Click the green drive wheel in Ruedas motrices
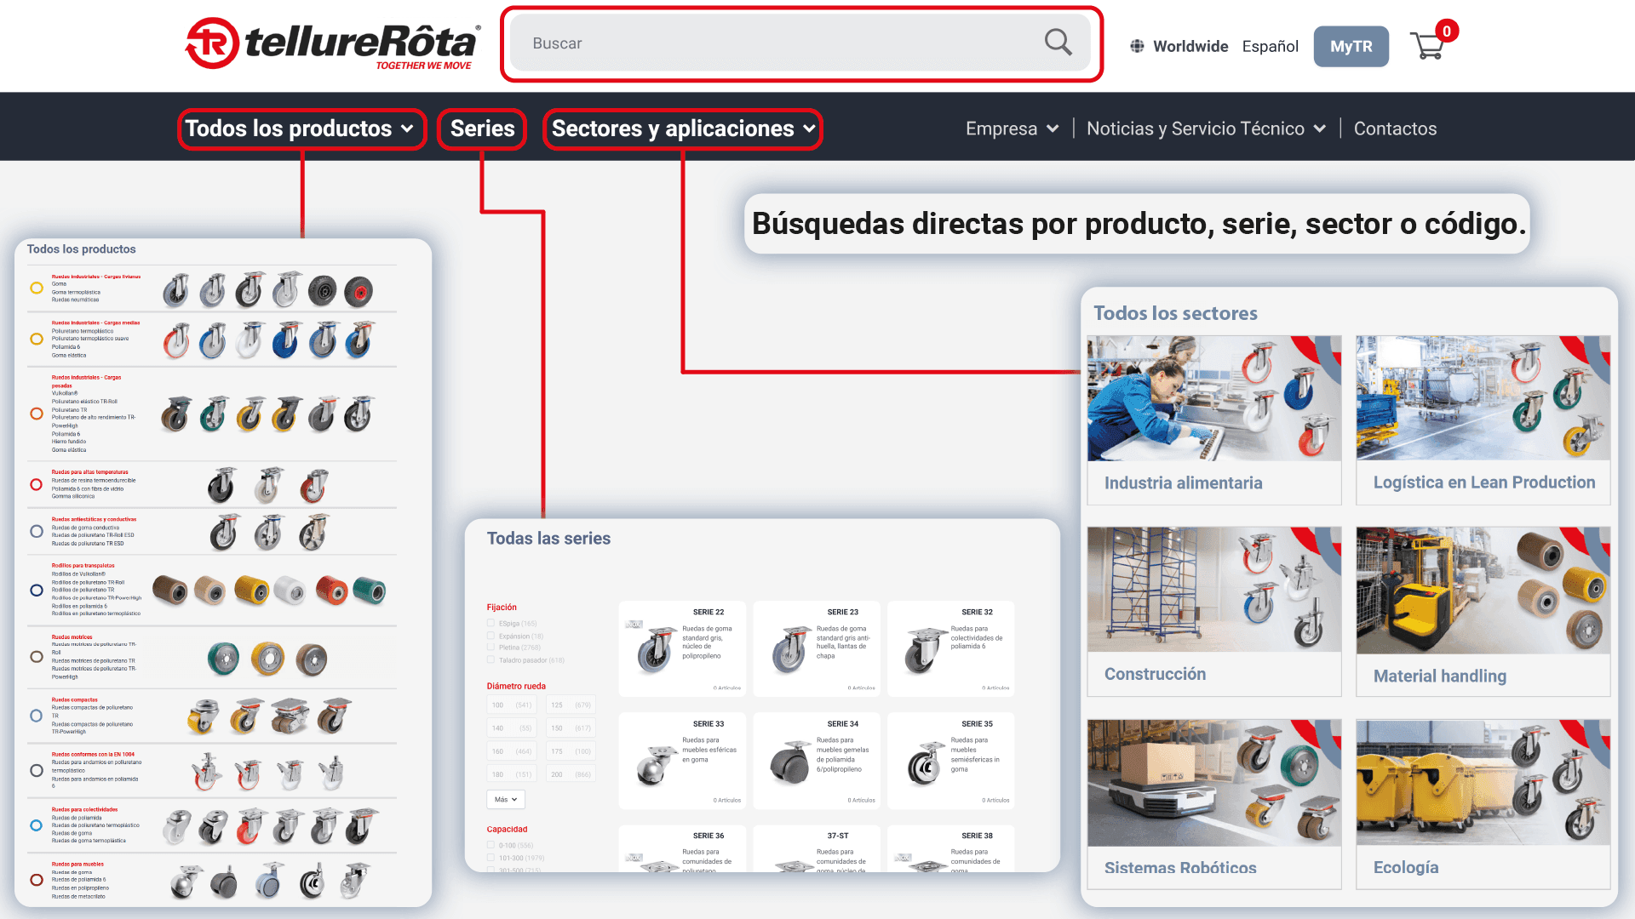1635x919 pixels. tap(223, 658)
